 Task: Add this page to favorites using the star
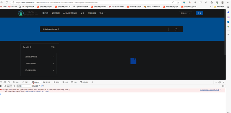pyautogui.click(x=178, y=2)
